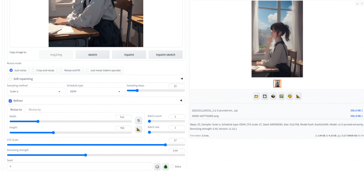This screenshot has width=364, height=171.
Task: Click the CFG Scale number field showing 27
Action: click(177, 140)
